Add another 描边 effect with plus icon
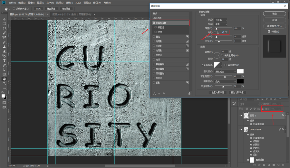The height and width of the screenshot is (168, 290). 187,37
